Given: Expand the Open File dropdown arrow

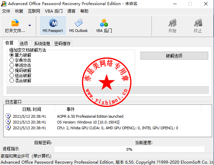Looking at the screenshot, I should point(30,26).
